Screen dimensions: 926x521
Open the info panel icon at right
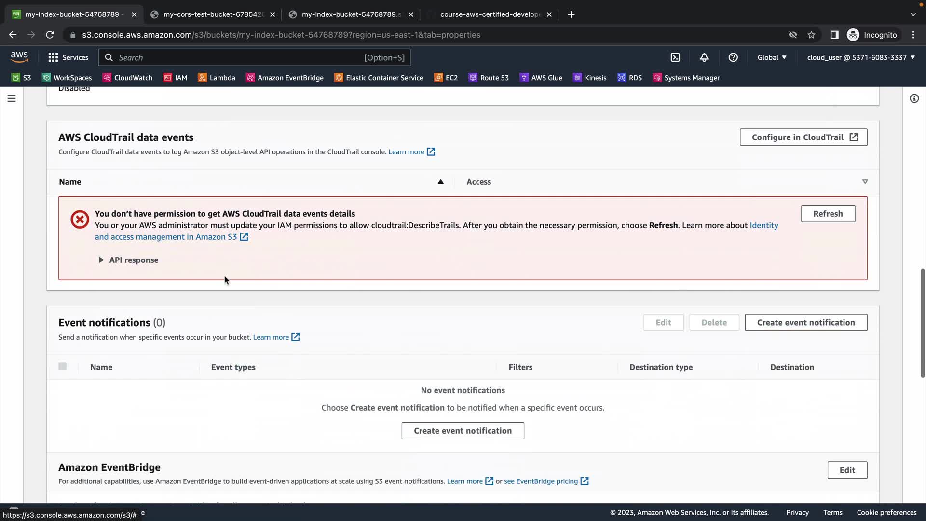(914, 98)
